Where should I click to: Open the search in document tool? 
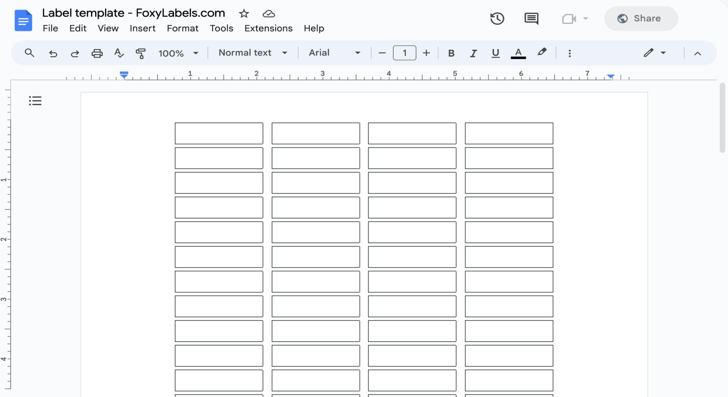(x=29, y=53)
